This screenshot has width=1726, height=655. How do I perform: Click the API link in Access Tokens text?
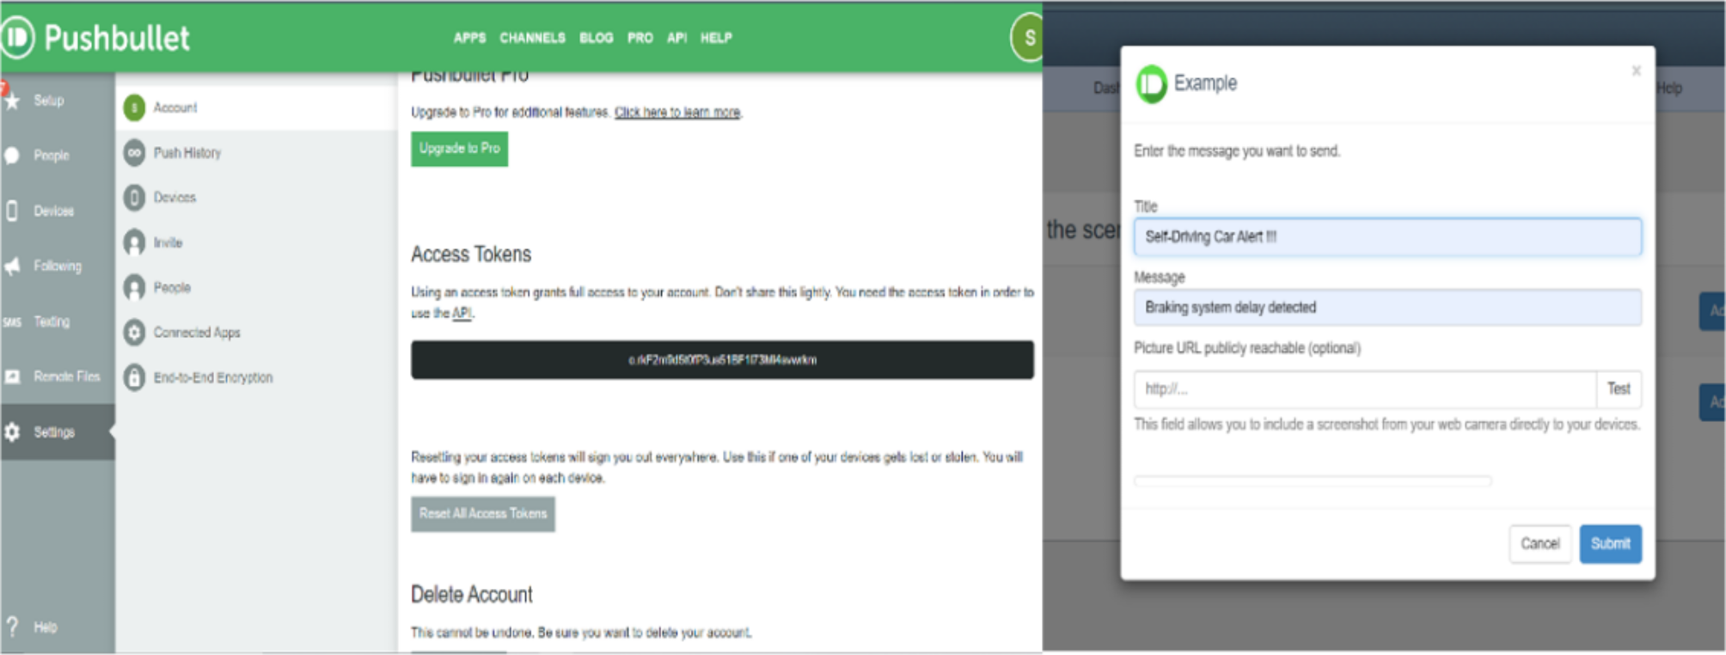click(x=462, y=313)
